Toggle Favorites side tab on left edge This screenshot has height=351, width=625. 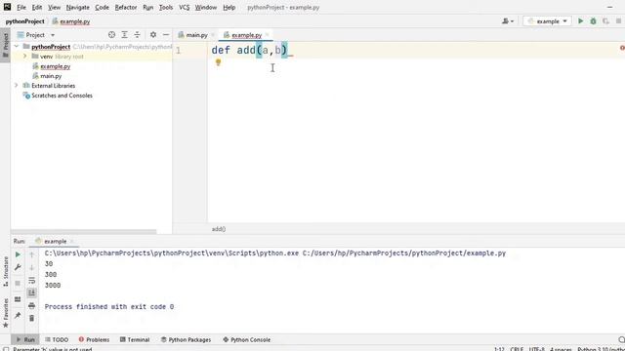point(6,313)
